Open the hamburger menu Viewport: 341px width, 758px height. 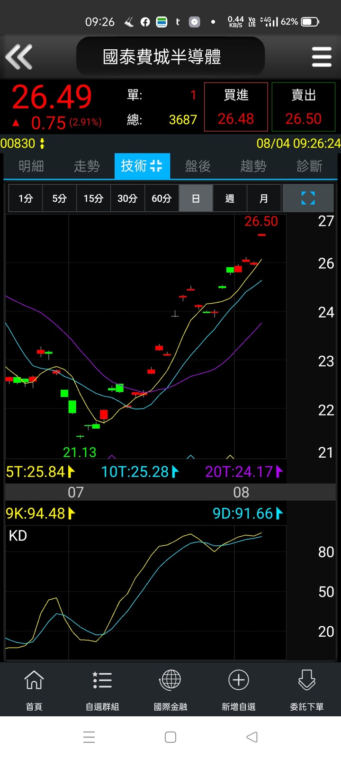click(x=322, y=57)
